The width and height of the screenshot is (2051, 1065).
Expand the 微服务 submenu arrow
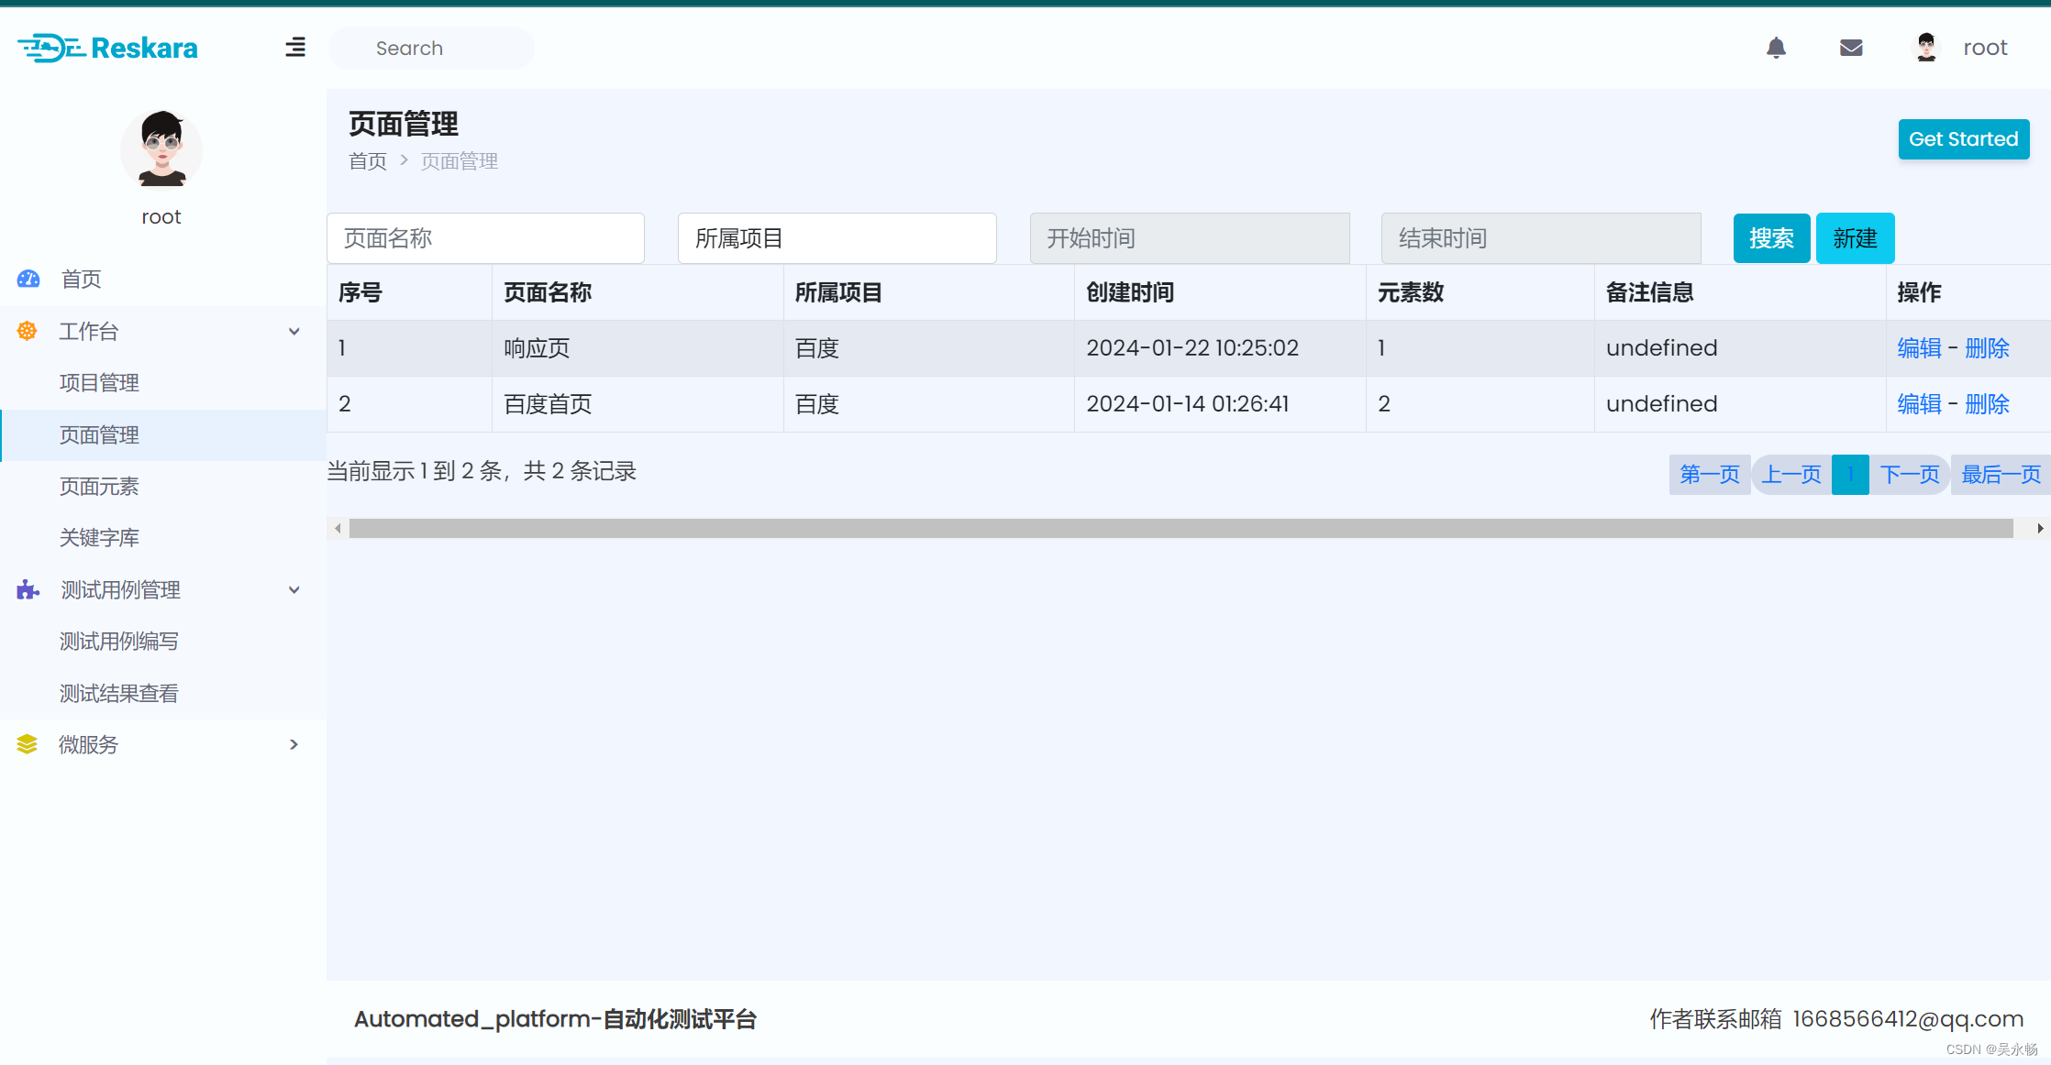point(294,744)
